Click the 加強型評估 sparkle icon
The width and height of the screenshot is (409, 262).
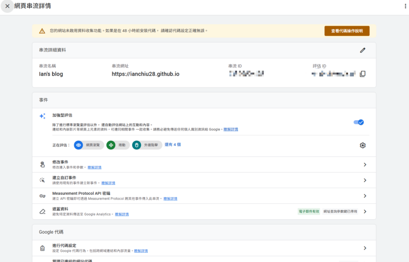tap(42, 116)
